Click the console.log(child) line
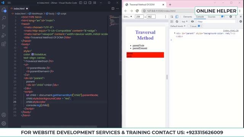 click(38, 105)
